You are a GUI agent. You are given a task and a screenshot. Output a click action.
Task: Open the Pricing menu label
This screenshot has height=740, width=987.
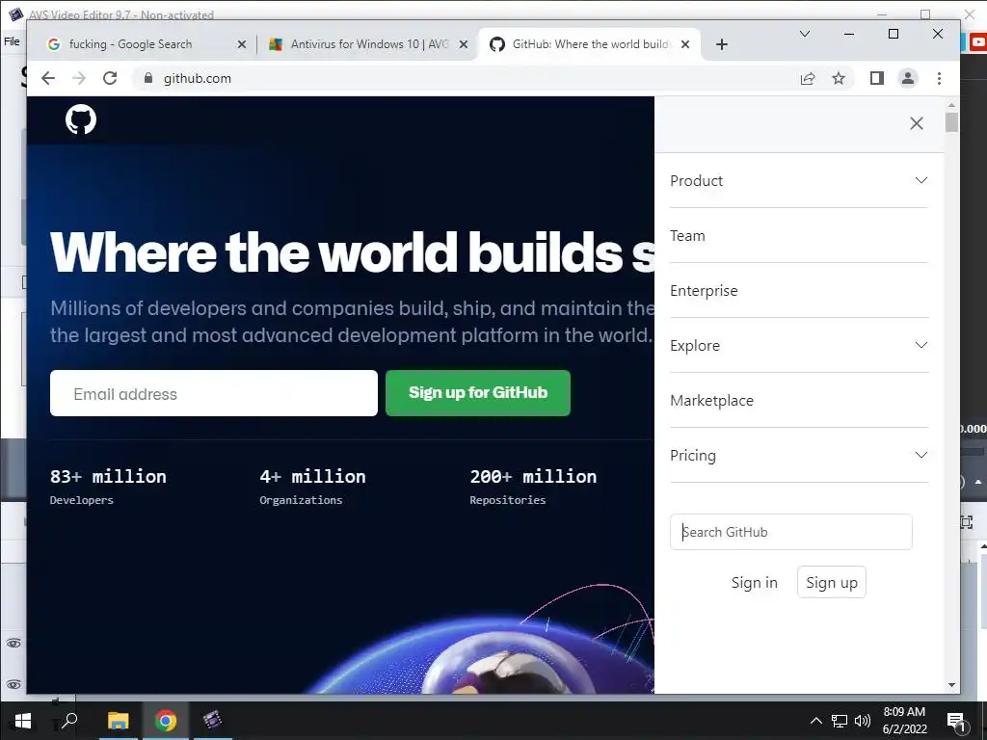pos(693,456)
